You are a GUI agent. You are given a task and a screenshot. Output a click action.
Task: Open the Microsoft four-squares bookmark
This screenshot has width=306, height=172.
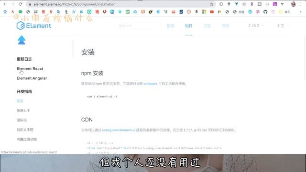[x=204, y=12]
